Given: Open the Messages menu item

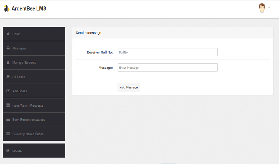Looking at the screenshot, I should [x=19, y=48].
